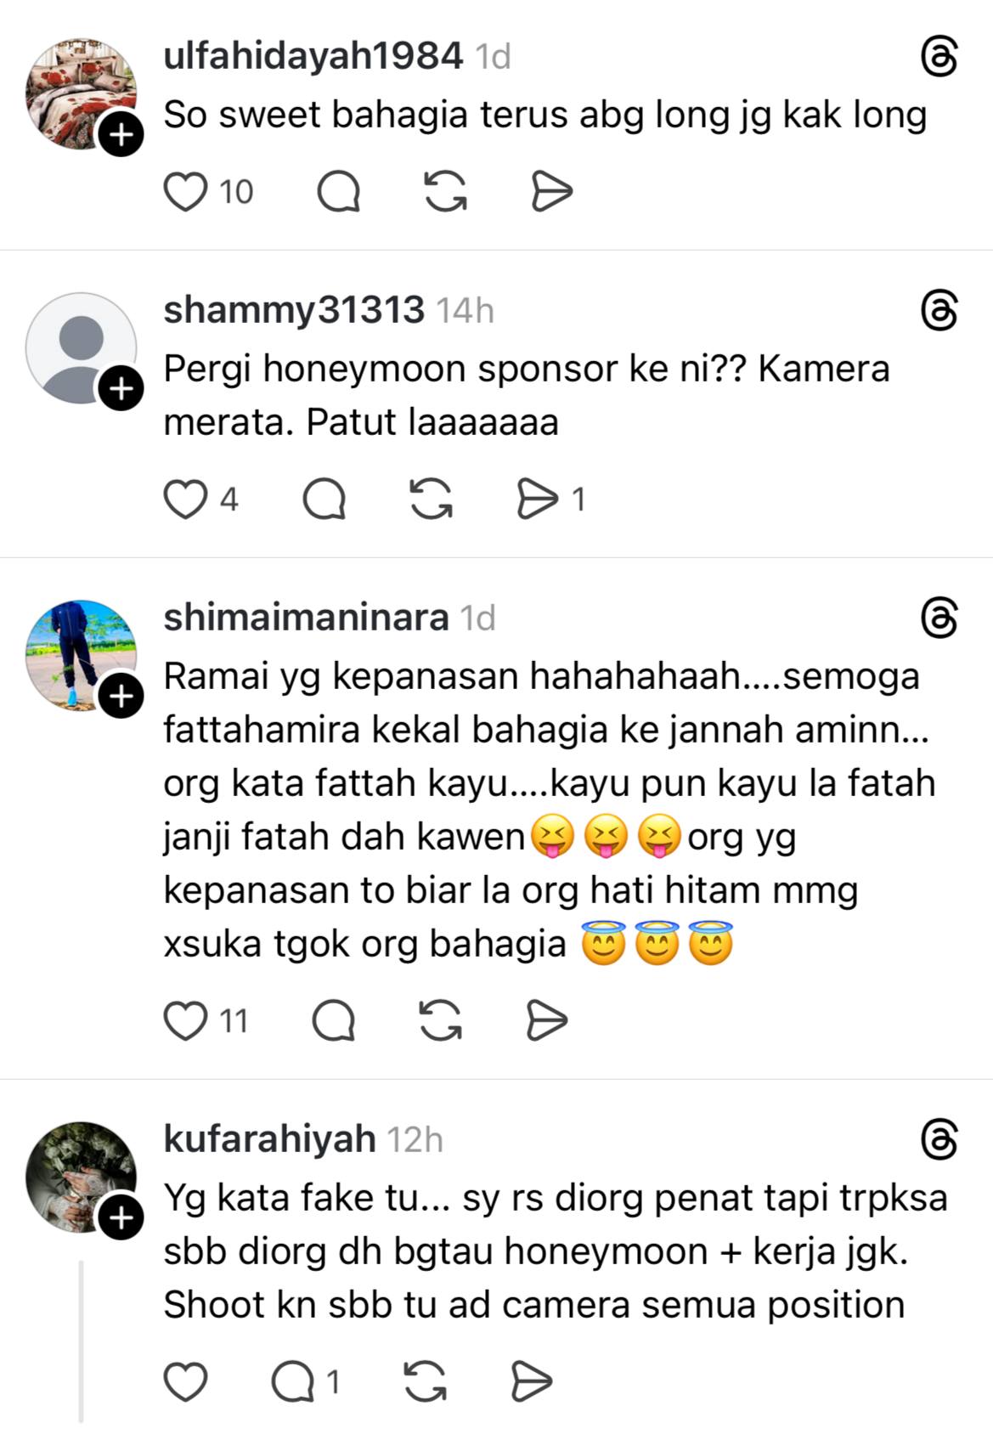Image resolution: width=993 pixels, height=1429 pixels.
Task: Share ulfahidayah1984's comment via send icon
Action: point(552,191)
